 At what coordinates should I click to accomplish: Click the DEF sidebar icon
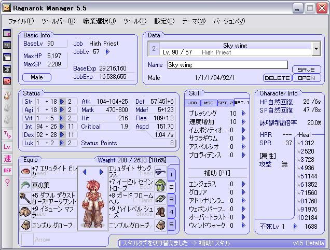click(x=7, y=171)
